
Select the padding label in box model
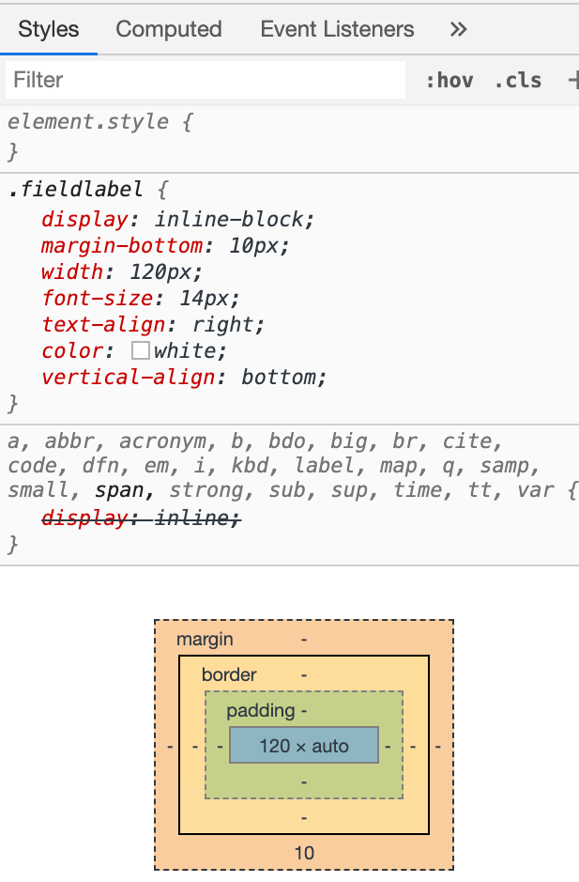261,710
